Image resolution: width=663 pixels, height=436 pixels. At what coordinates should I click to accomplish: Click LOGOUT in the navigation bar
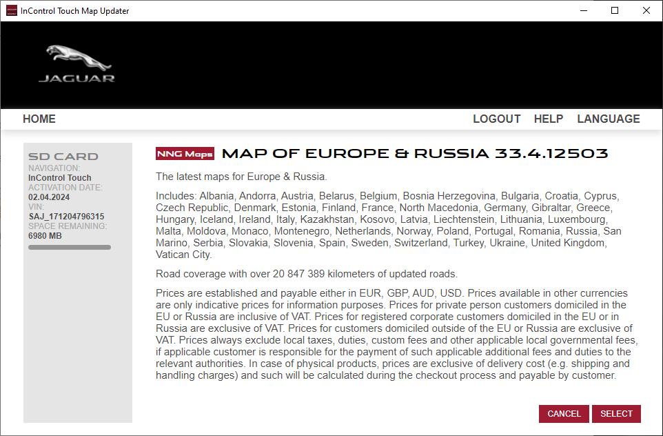coord(497,119)
